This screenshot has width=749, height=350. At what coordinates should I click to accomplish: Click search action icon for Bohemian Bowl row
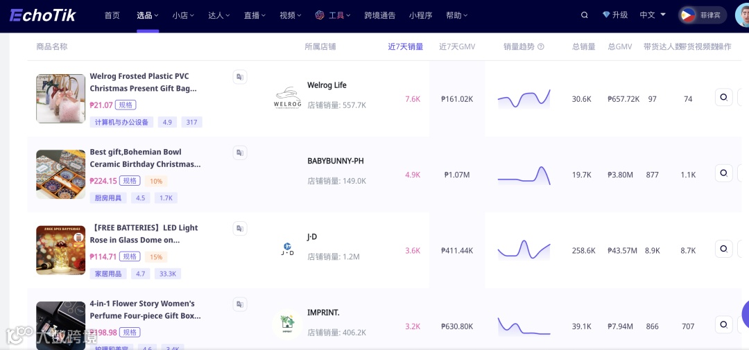(x=723, y=173)
